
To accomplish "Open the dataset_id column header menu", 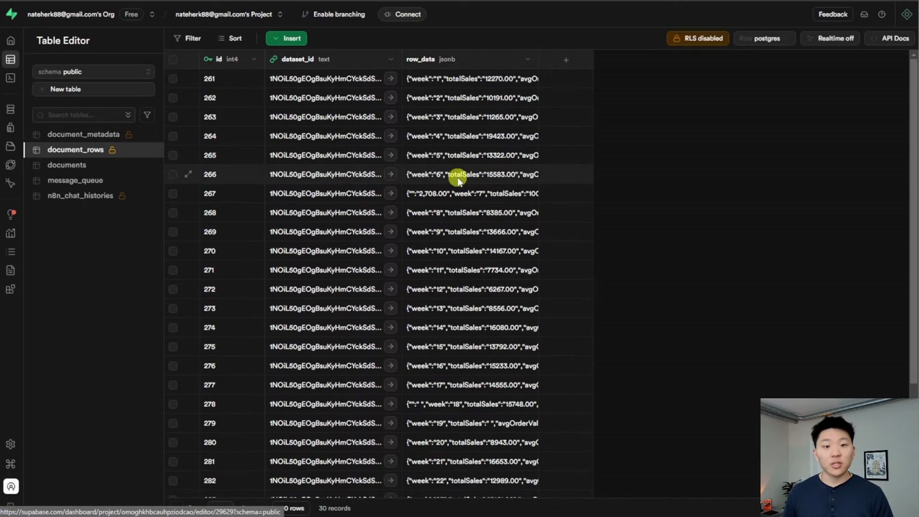I will (391, 59).
